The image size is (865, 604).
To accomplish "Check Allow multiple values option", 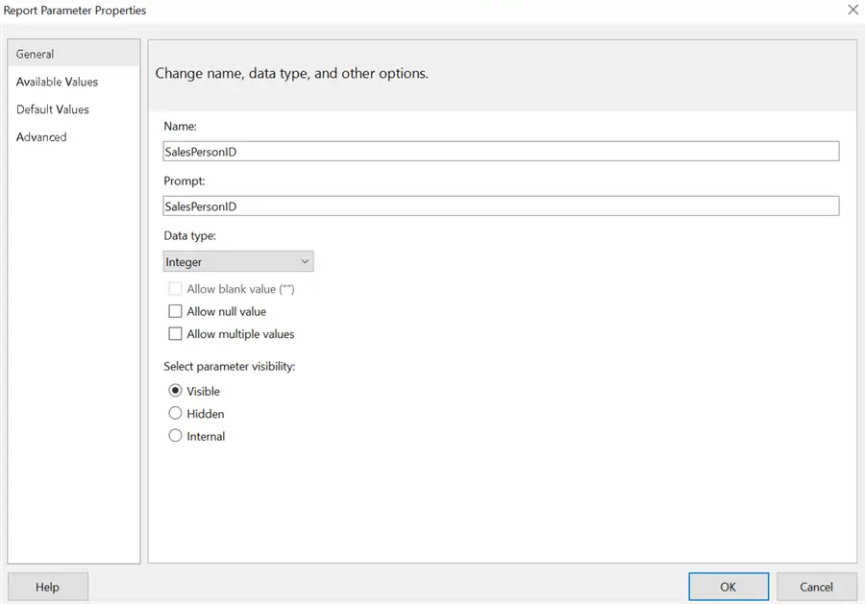I will pyautogui.click(x=175, y=334).
